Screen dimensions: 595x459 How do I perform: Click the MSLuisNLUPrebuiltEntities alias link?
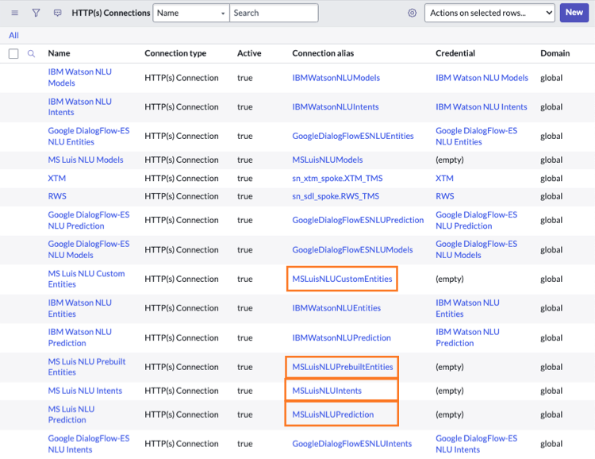click(x=342, y=367)
